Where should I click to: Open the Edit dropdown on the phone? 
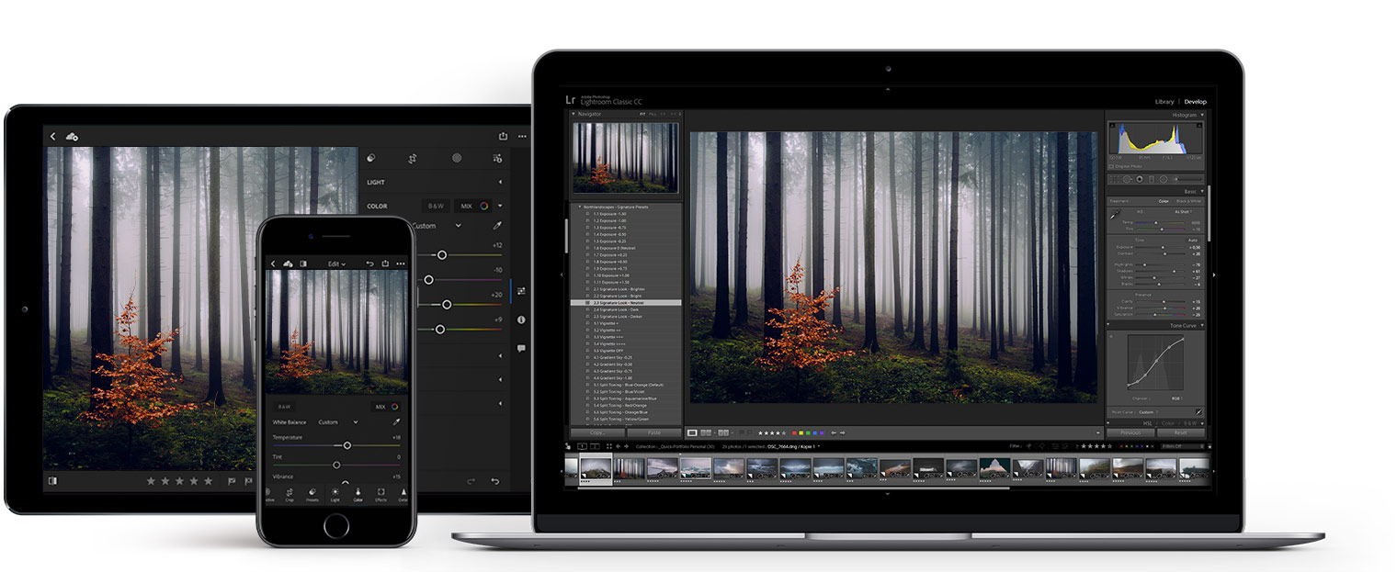point(338,264)
